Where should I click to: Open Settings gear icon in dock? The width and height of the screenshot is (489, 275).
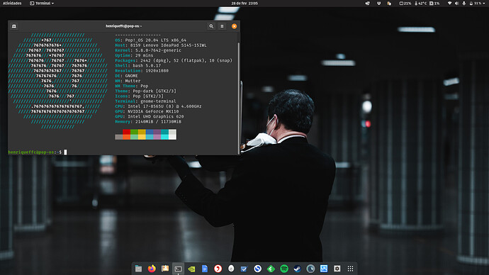[337, 269]
